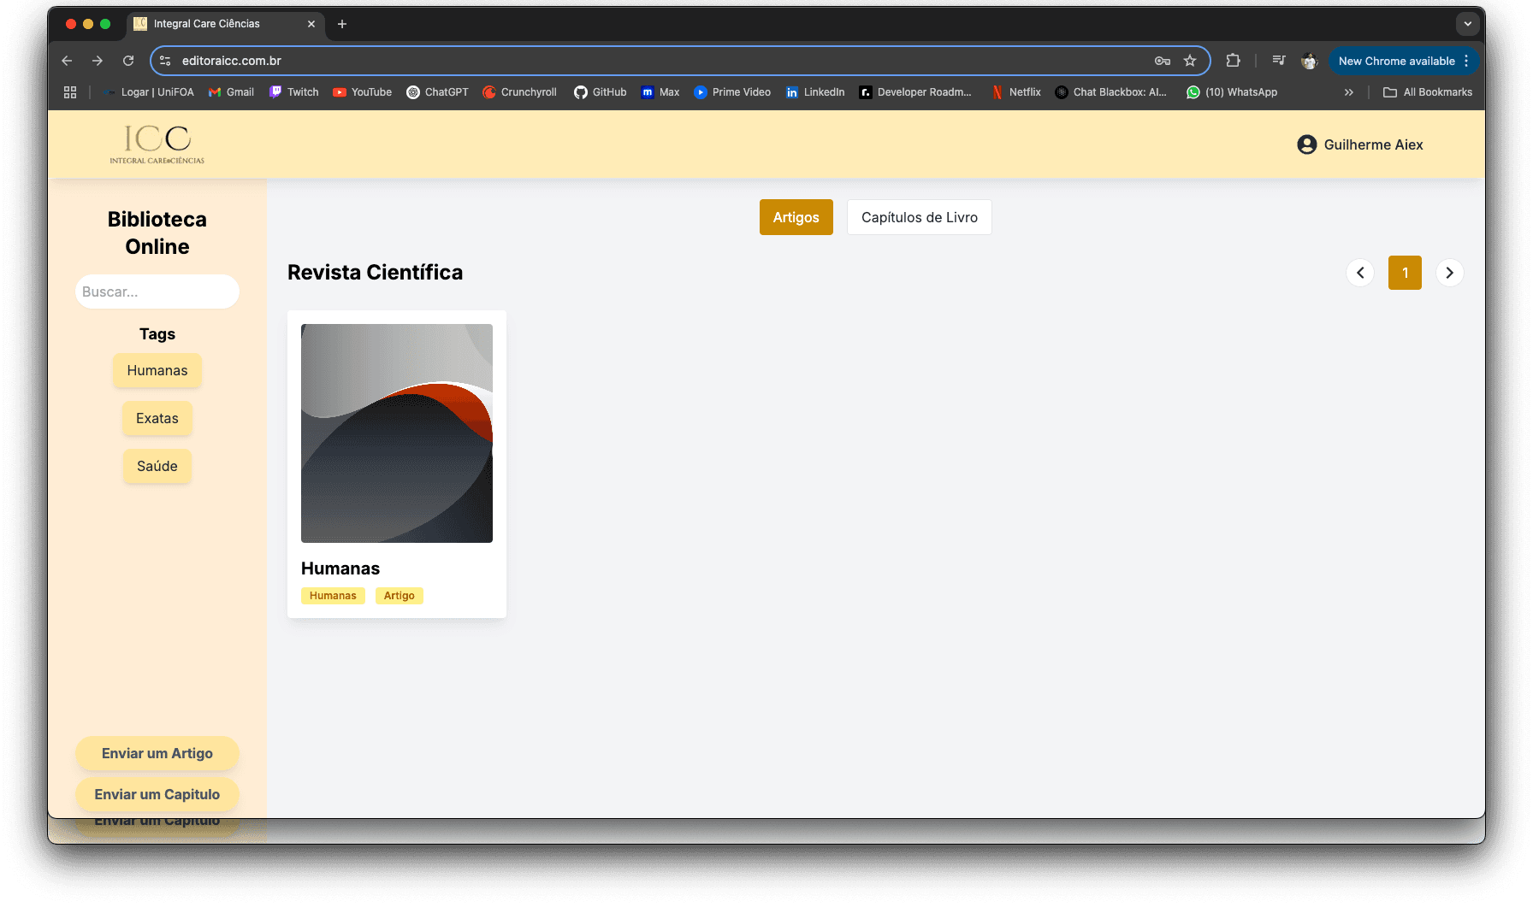Click the user profile icon near Guilherme Aiex
The image size is (1533, 907).
[x=1306, y=144]
